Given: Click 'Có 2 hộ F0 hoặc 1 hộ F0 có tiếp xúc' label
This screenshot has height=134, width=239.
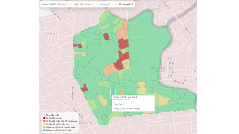Looking at the screenshot, I should [x=61, y=121].
